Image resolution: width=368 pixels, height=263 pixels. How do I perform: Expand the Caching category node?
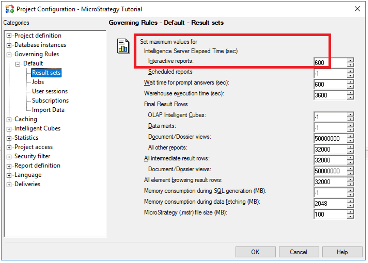coord(9,119)
